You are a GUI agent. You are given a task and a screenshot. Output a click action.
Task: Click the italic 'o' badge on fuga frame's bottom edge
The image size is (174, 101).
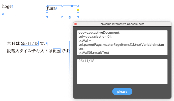[70, 17]
